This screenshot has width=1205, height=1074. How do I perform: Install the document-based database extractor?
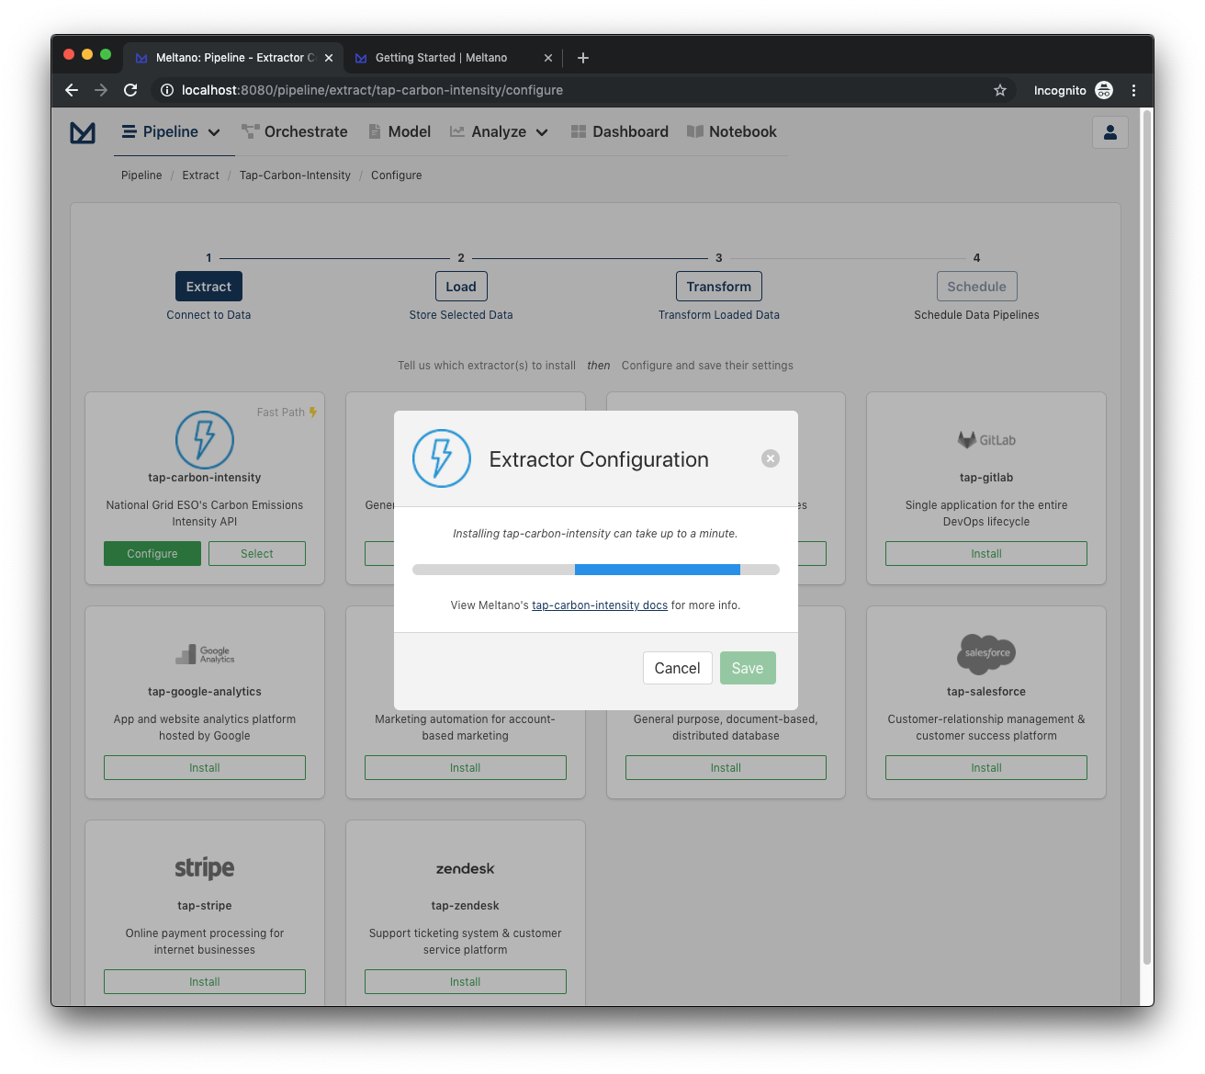coord(726,768)
